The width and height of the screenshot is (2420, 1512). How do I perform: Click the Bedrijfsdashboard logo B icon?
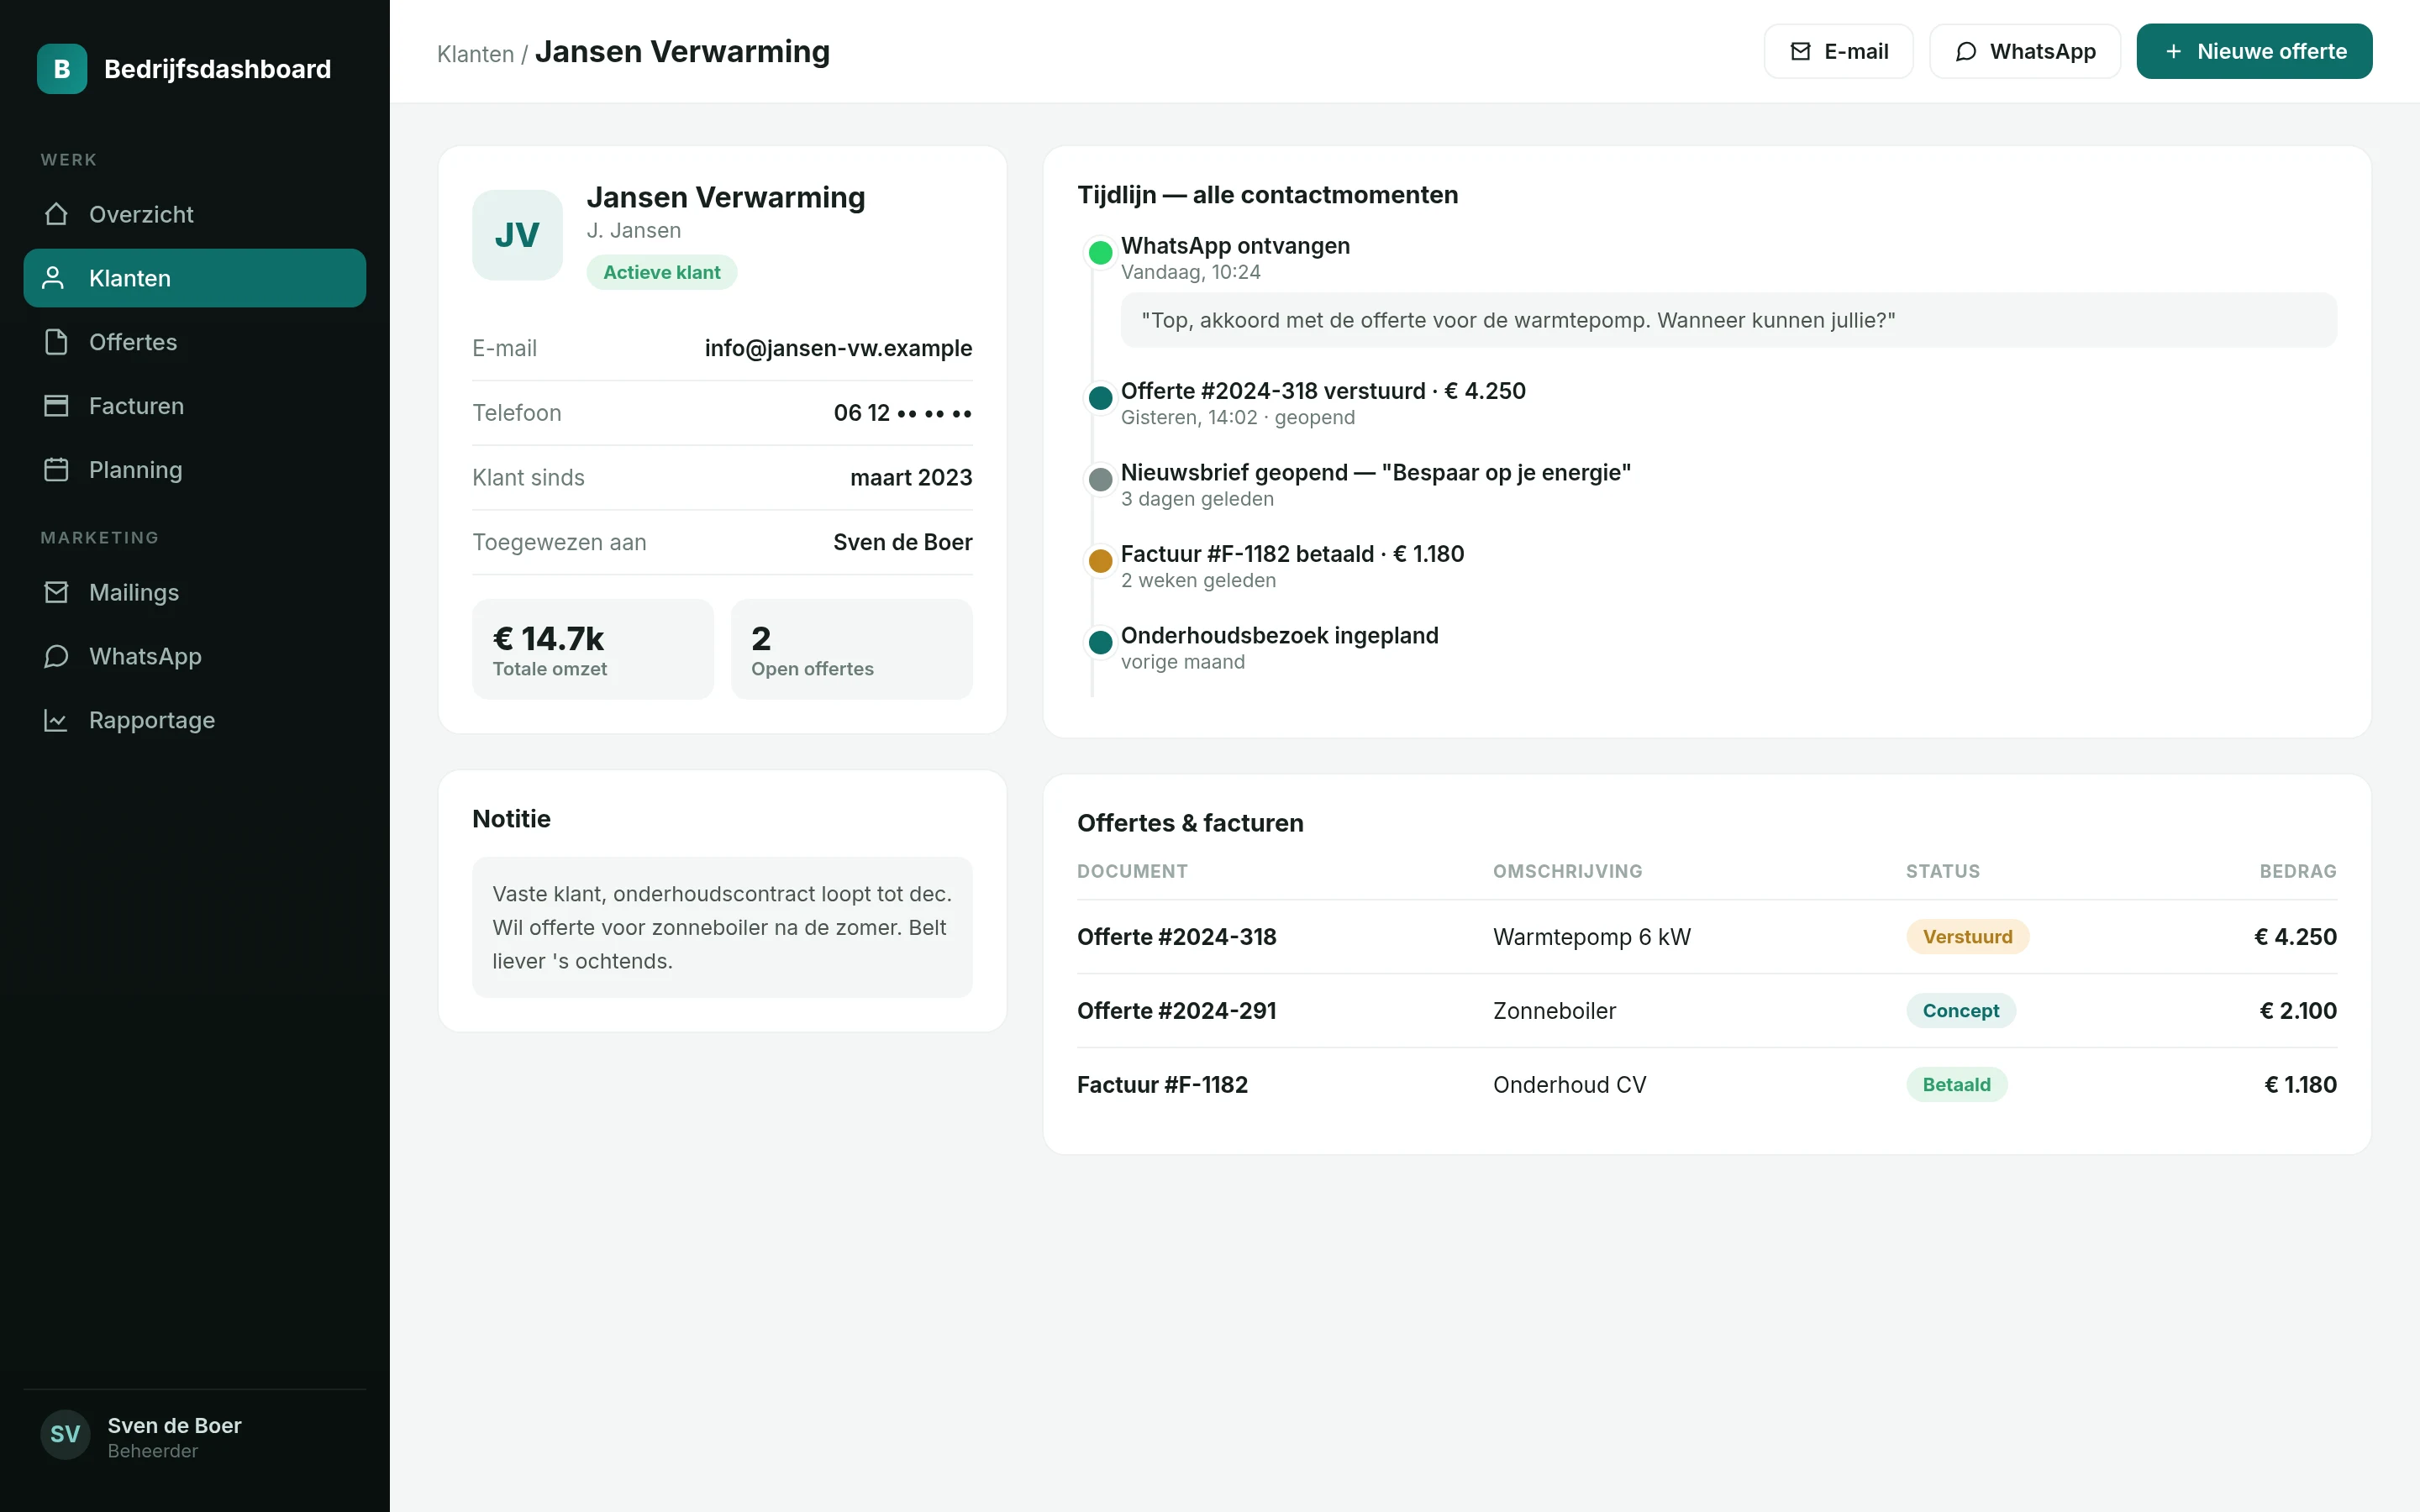coord(62,69)
